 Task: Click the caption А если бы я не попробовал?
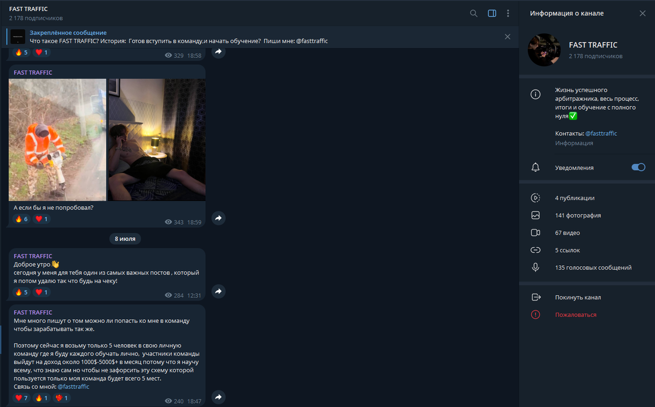(x=53, y=207)
